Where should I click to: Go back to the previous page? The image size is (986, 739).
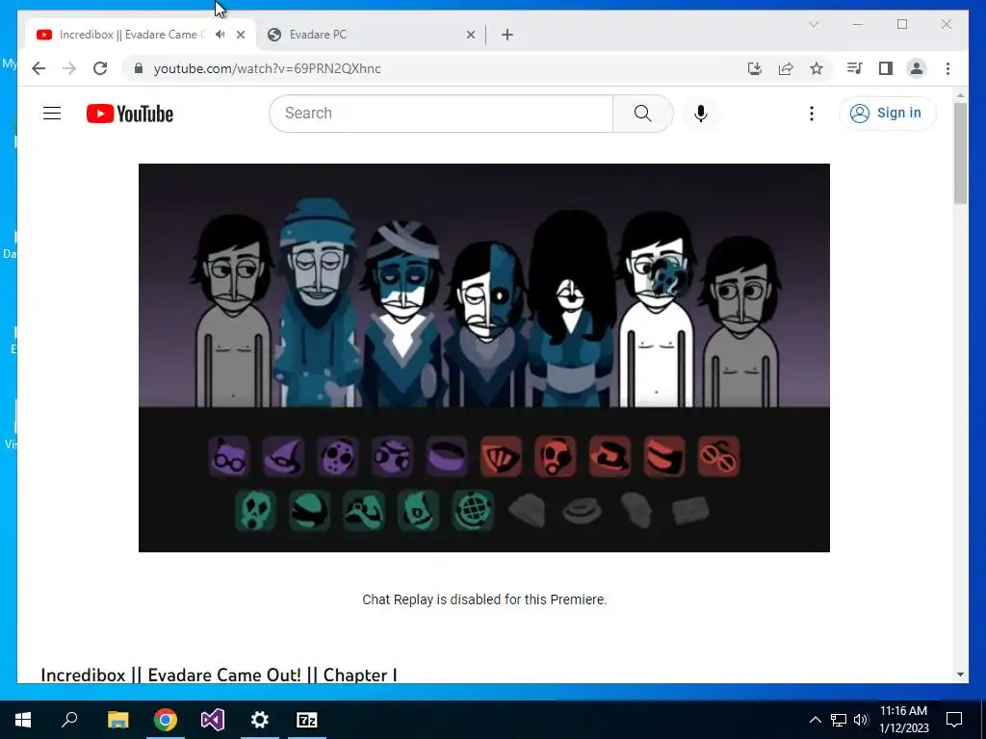point(39,68)
